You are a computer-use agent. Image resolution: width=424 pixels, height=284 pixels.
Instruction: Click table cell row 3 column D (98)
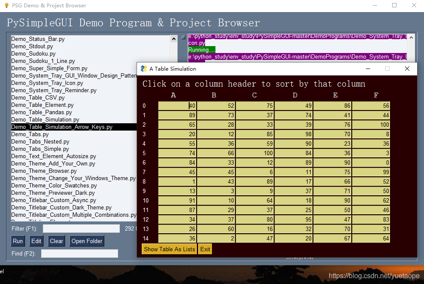point(293,134)
